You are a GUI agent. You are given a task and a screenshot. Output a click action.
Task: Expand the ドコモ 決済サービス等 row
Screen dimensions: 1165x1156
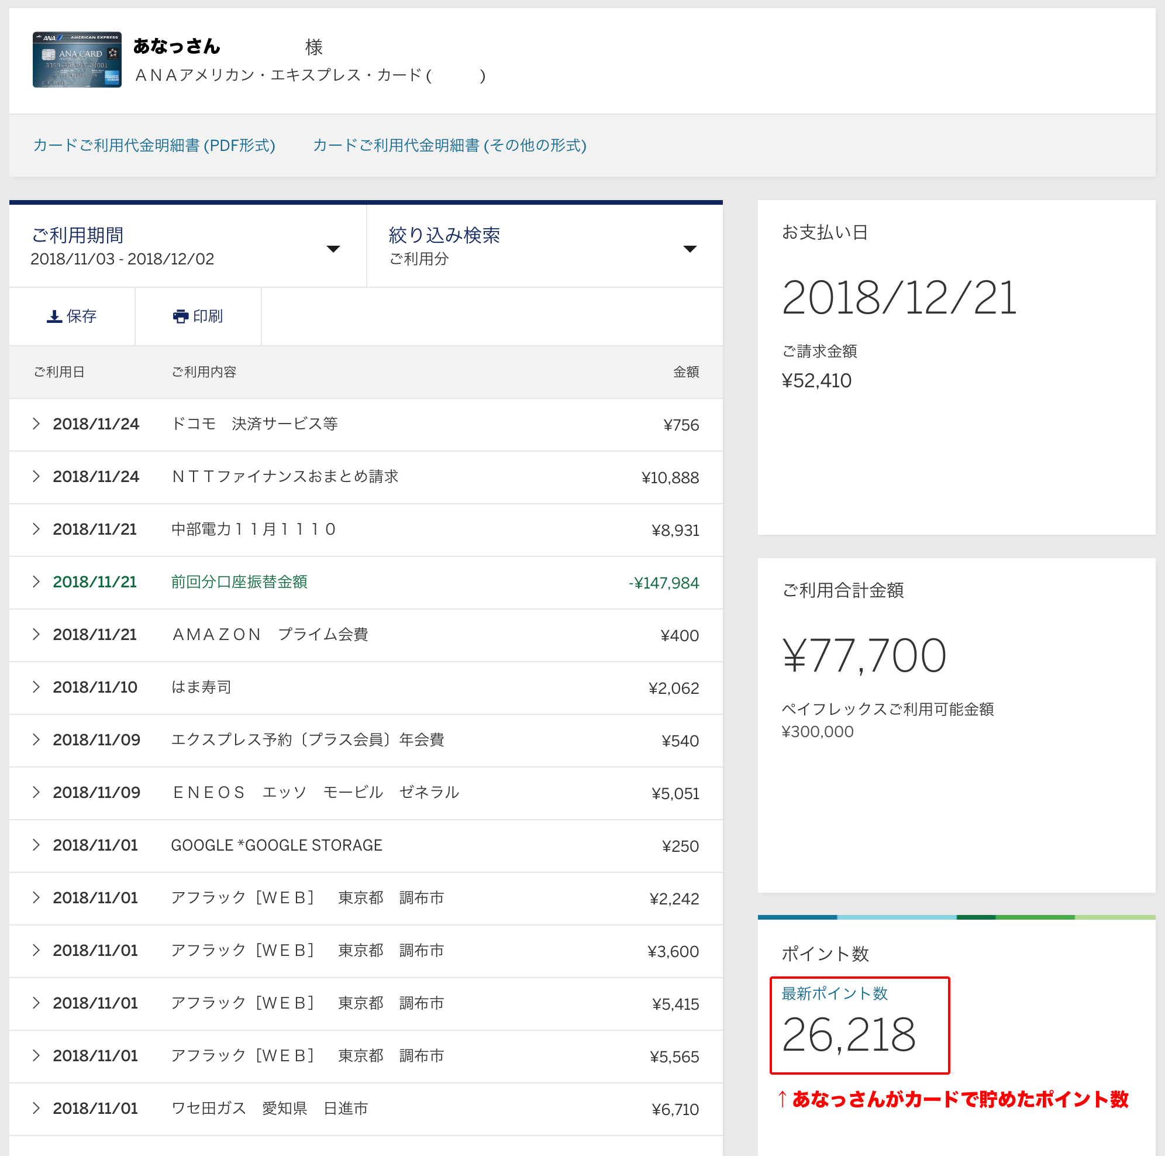(366, 424)
